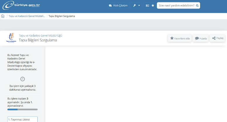Click Puanla rating button

tap(201, 38)
